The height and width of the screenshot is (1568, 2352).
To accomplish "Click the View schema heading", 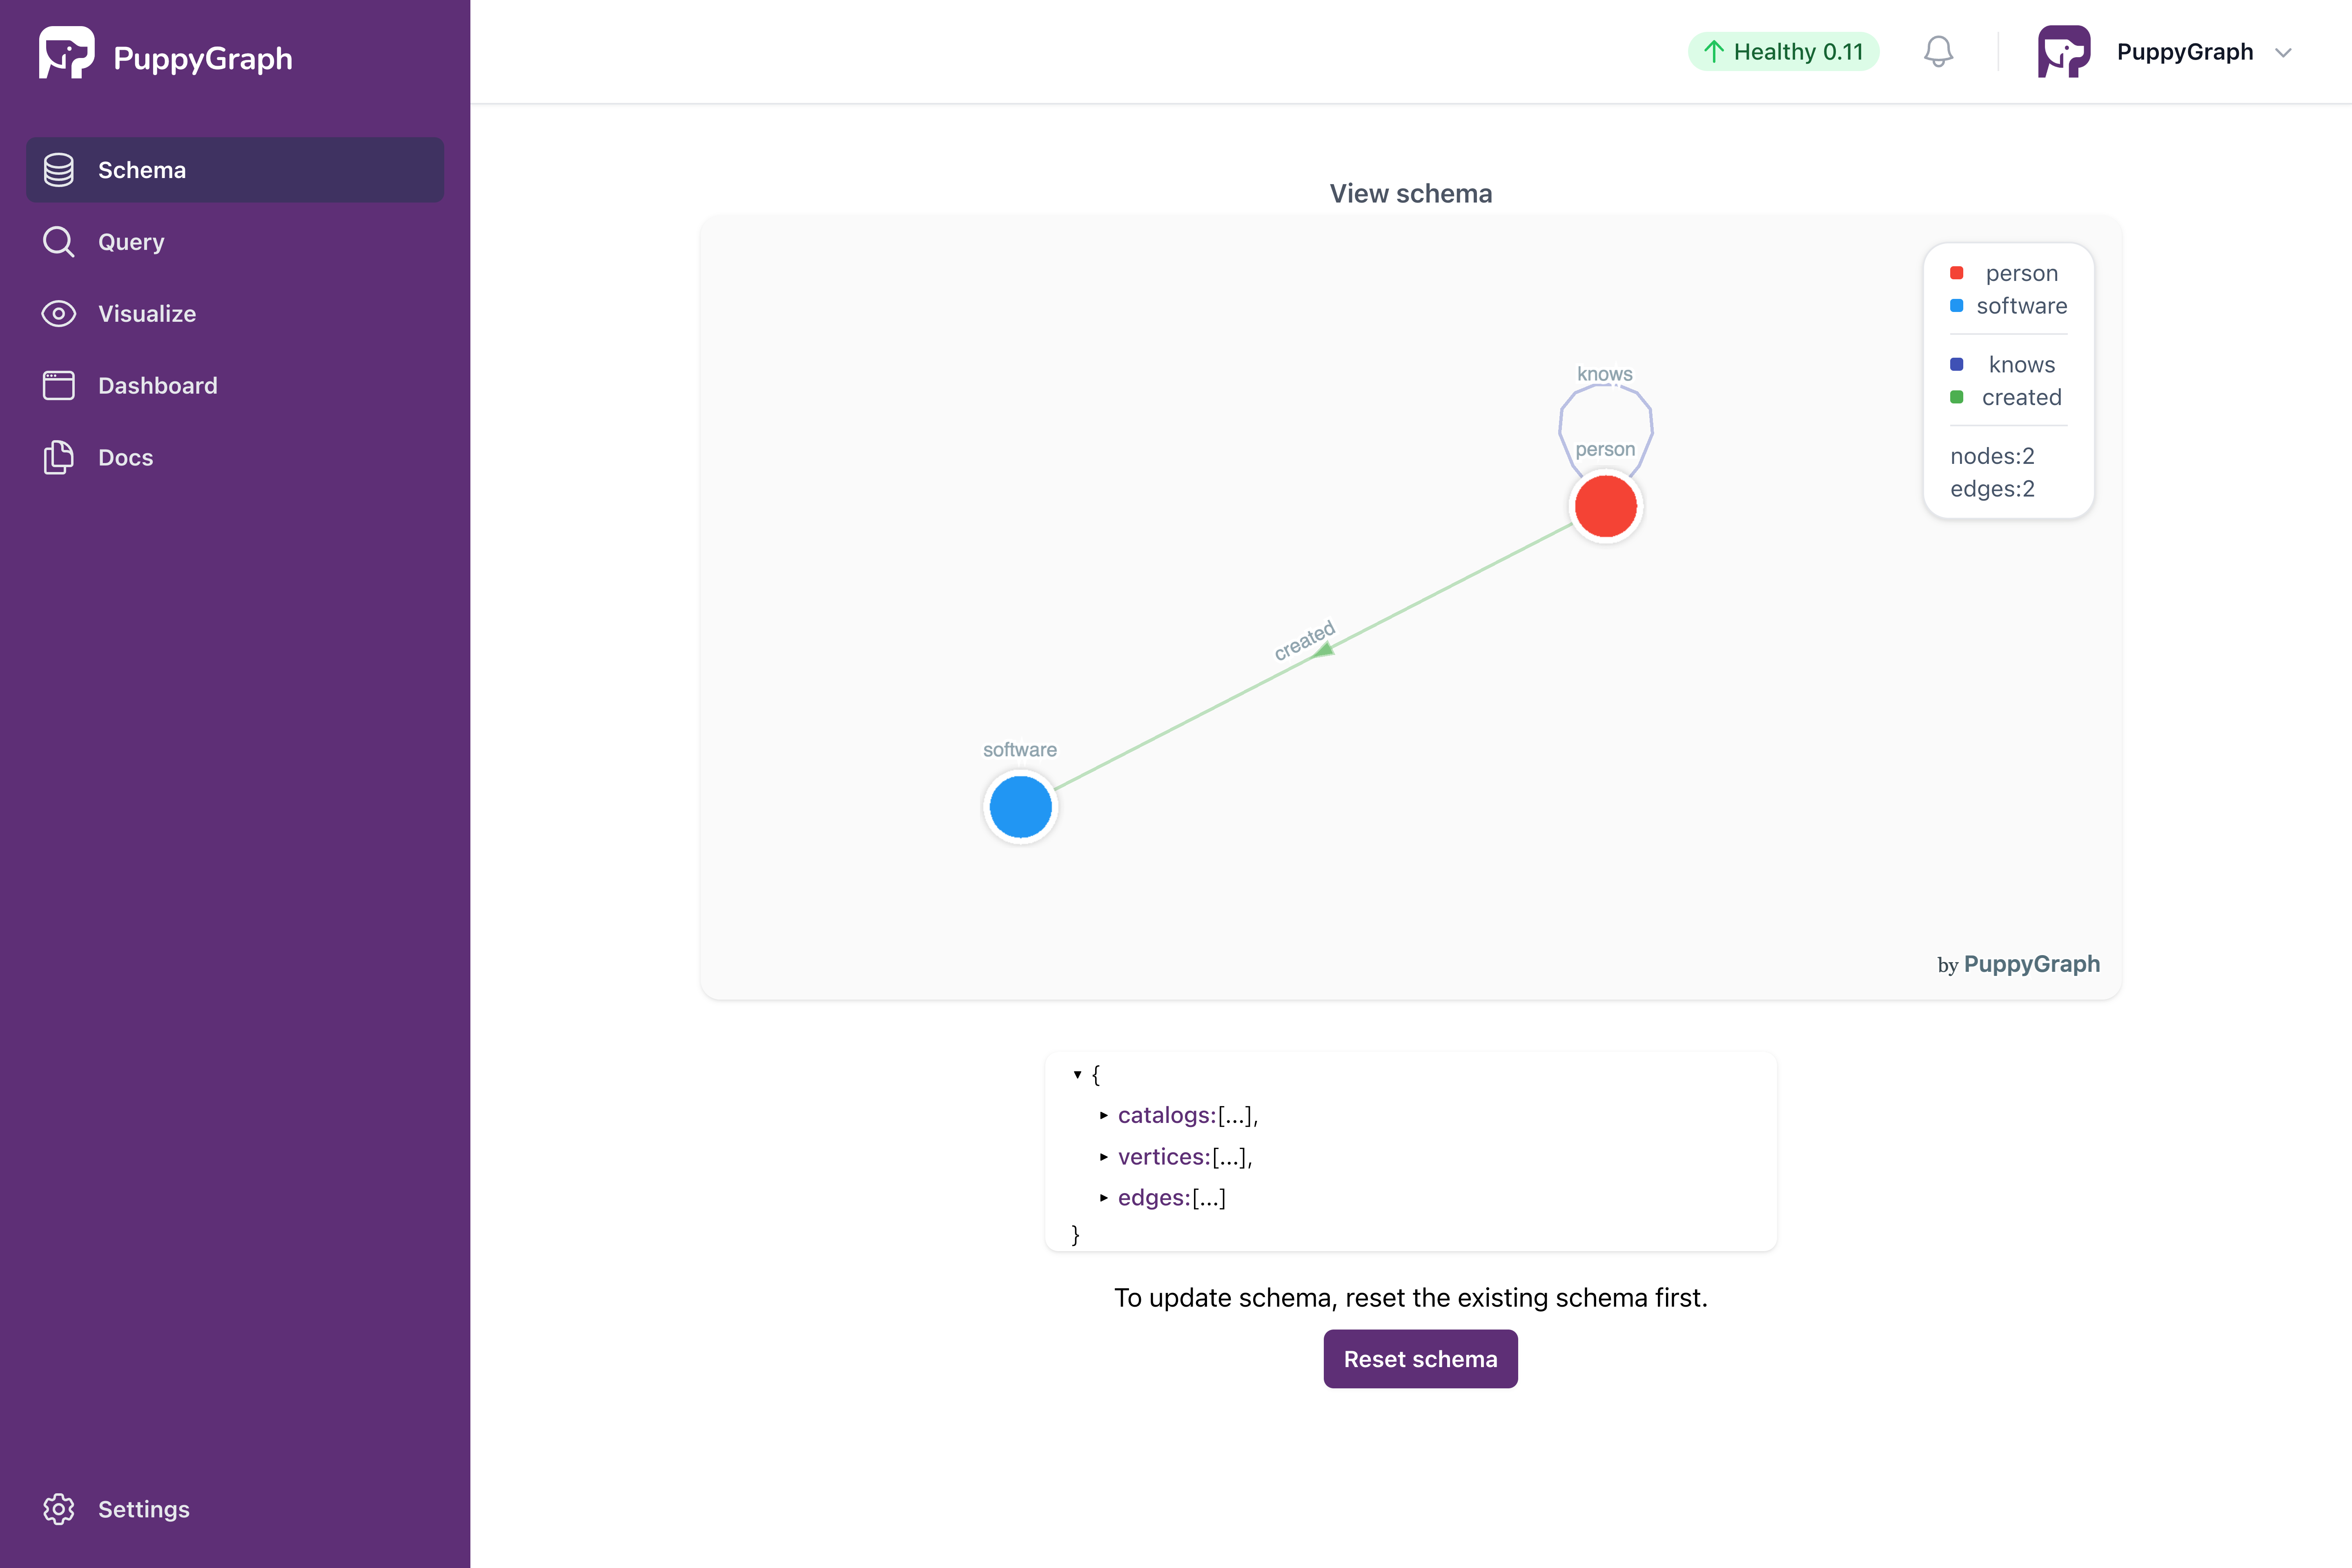I will (1411, 194).
